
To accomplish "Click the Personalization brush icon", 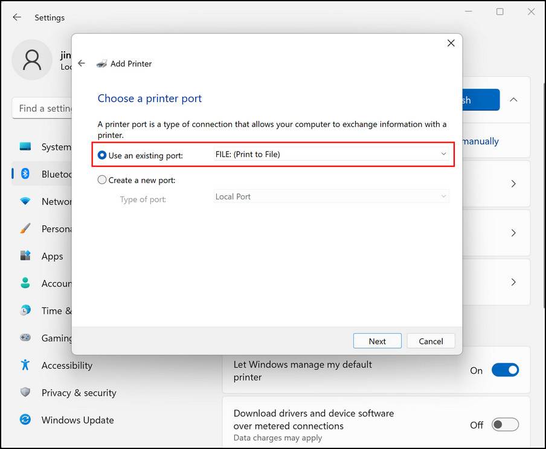I will click(25, 228).
